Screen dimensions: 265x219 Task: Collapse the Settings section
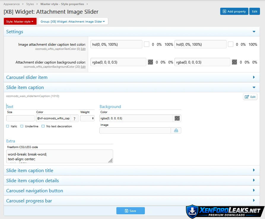(x=254, y=32)
